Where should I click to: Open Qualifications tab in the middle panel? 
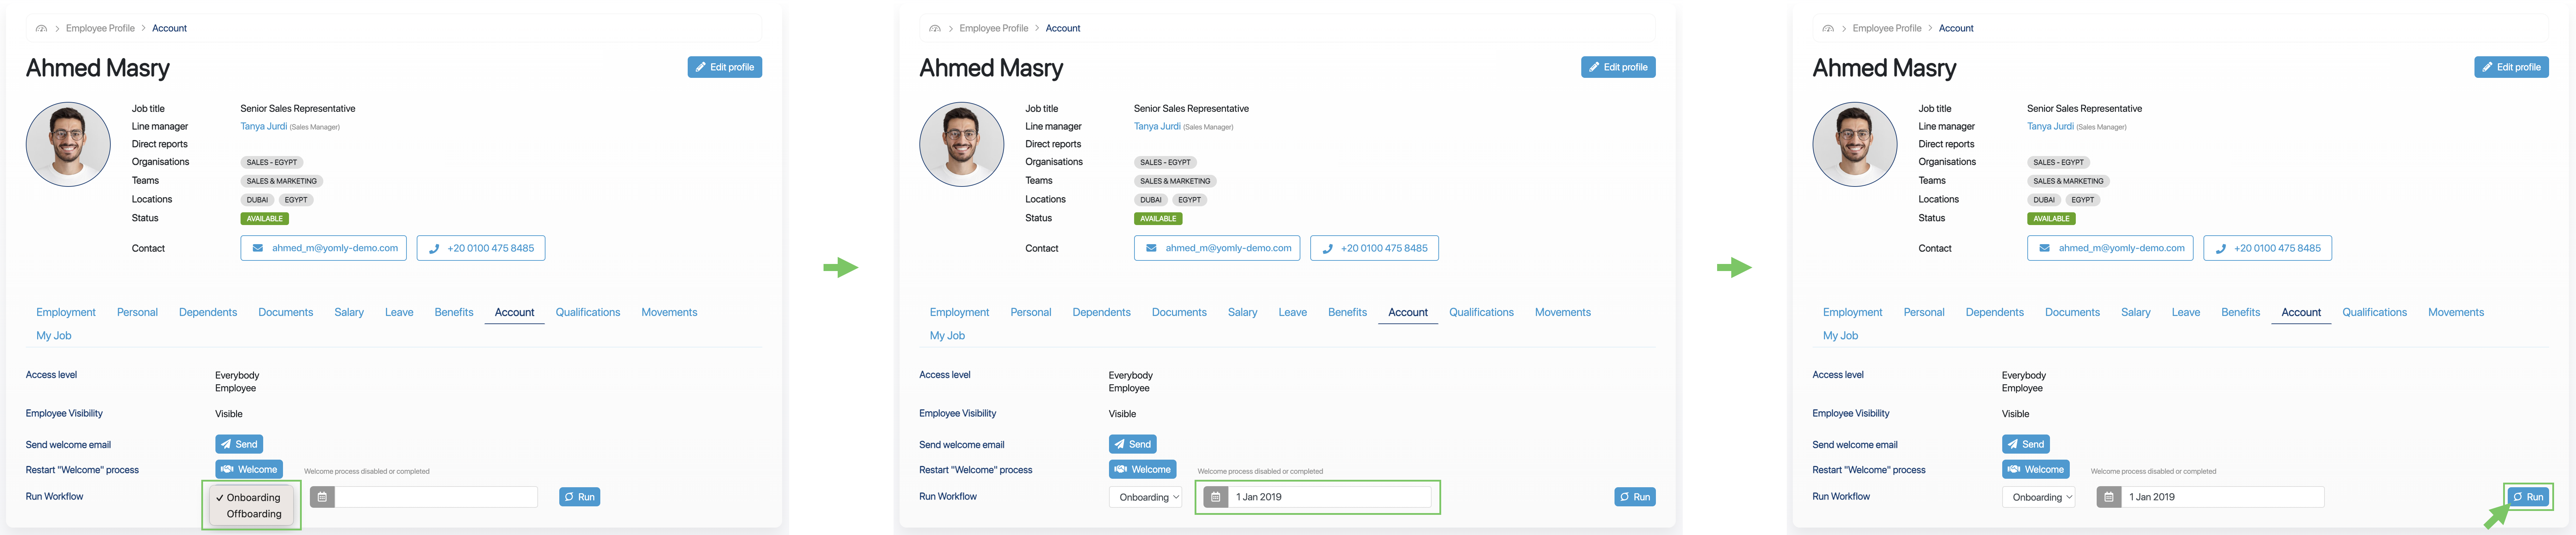click(1481, 312)
